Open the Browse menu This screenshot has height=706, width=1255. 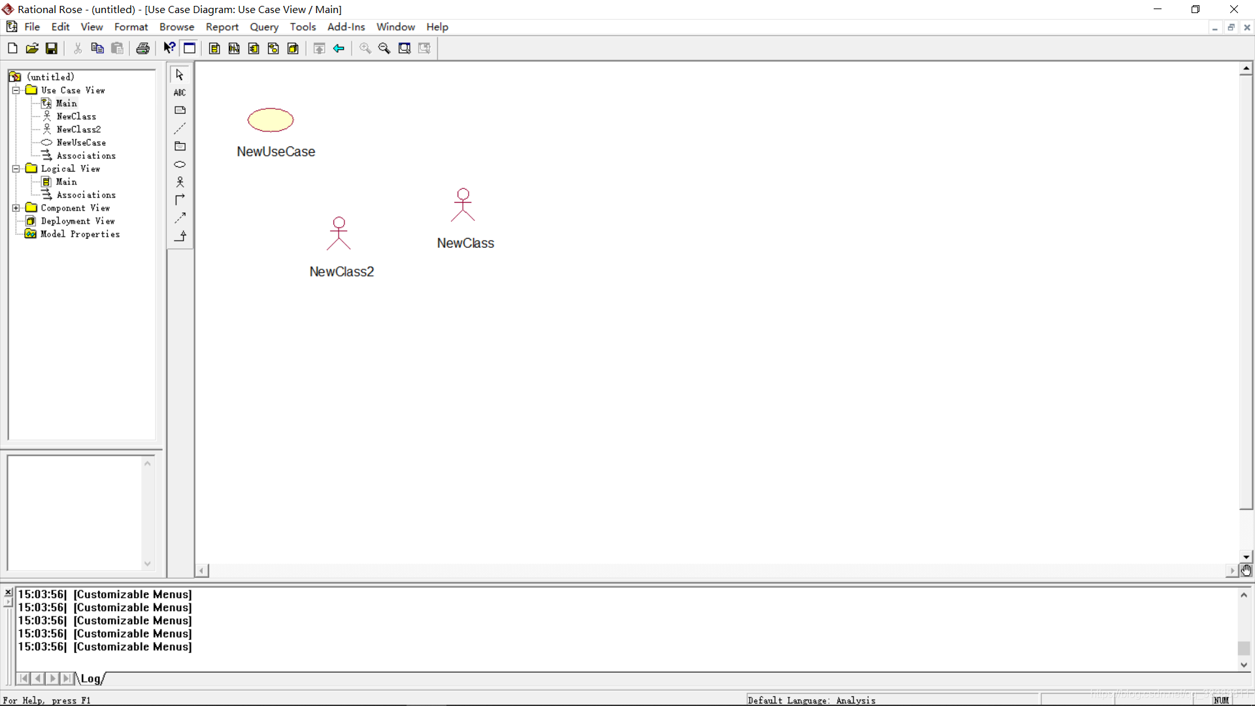click(x=176, y=27)
